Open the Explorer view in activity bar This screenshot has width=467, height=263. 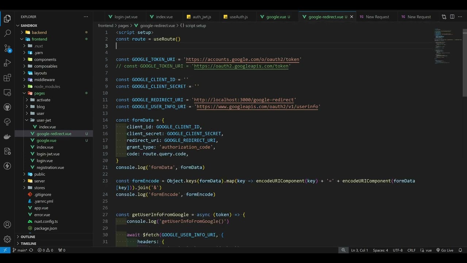point(7,19)
